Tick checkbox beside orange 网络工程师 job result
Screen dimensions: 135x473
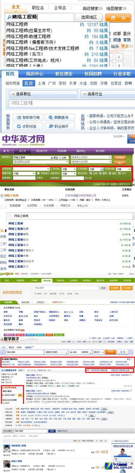pyautogui.click(x=2, y=195)
